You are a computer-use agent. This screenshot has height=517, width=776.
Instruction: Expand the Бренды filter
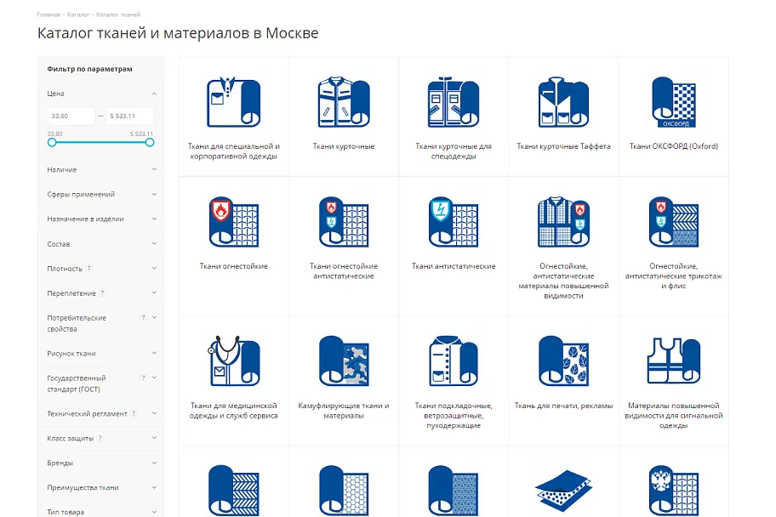(101, 463)
